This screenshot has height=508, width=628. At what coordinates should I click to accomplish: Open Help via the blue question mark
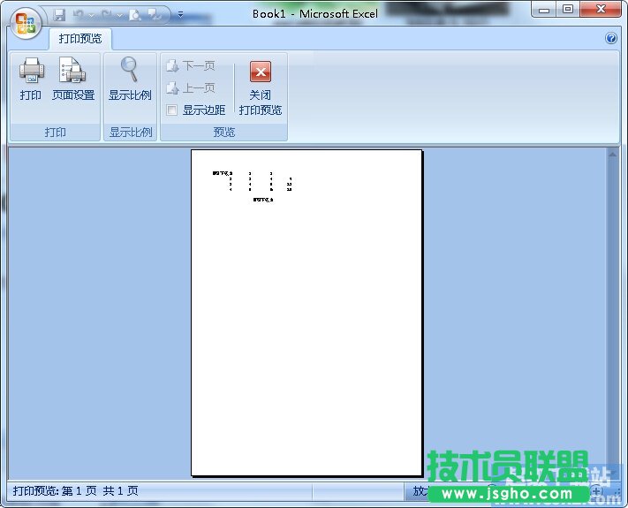tap(610, 39)
